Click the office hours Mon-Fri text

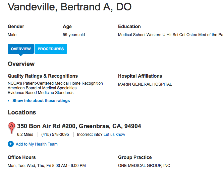point(47,165)
